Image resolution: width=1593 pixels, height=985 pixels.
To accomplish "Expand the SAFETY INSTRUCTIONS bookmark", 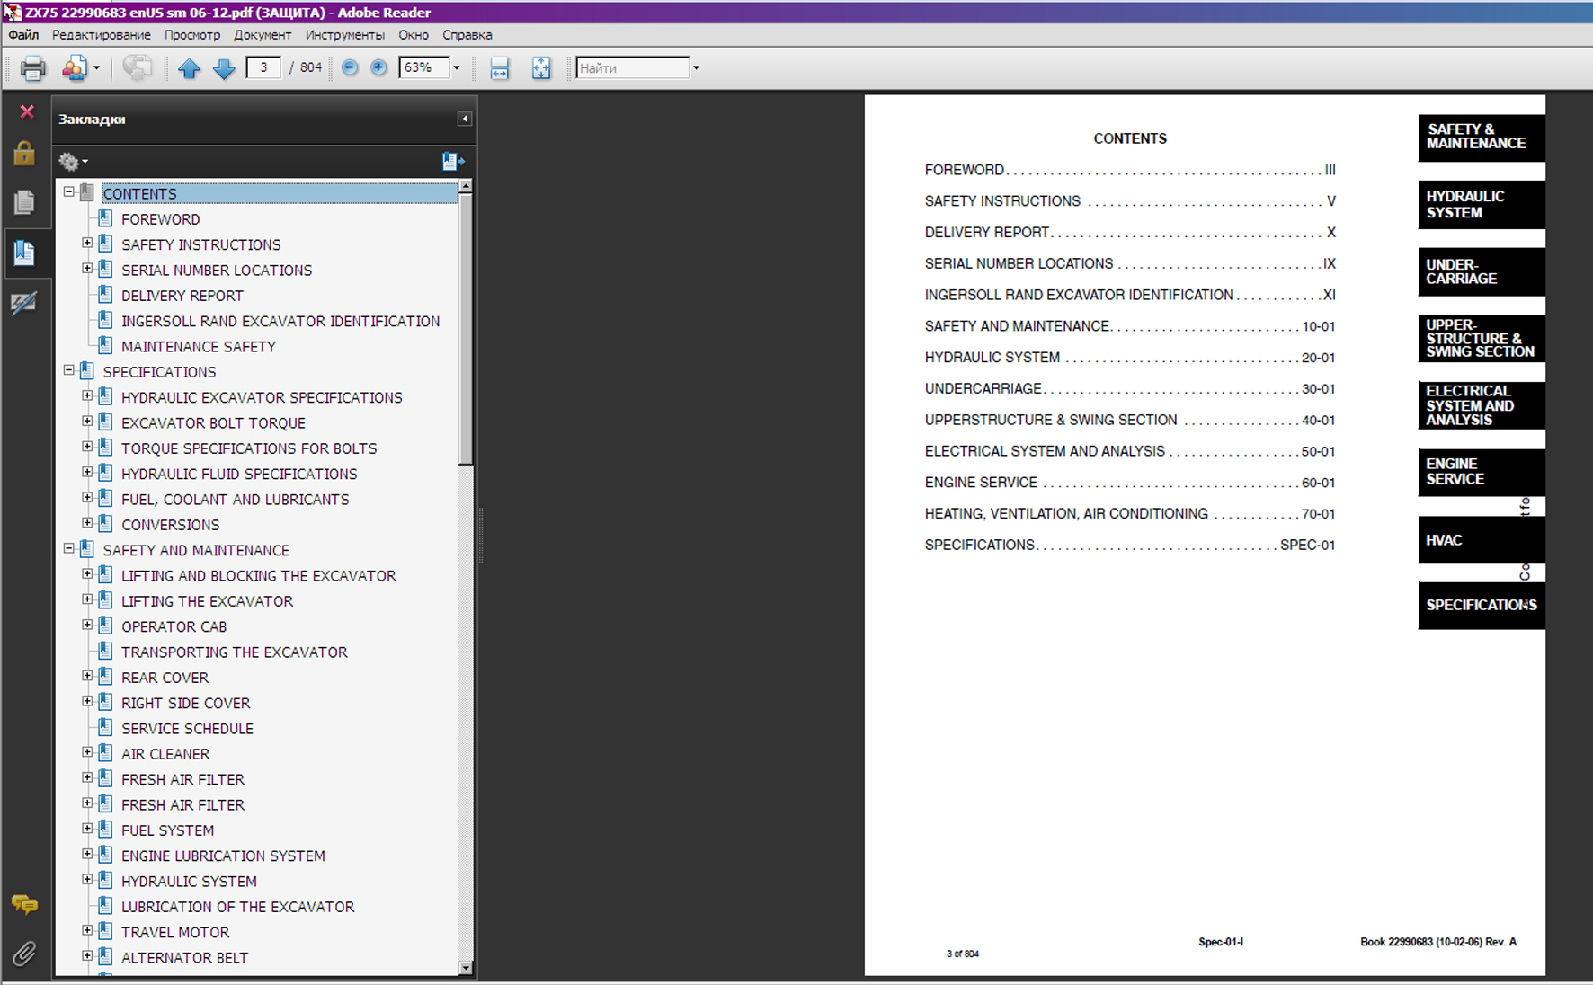I will (87, 244).
